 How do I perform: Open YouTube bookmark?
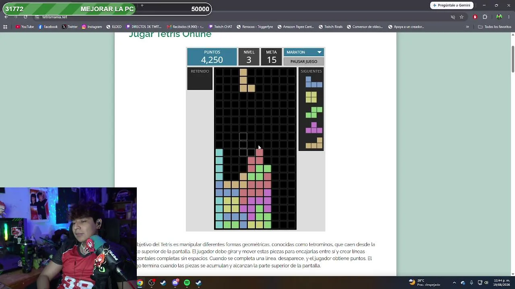click(x=25, y=27)
